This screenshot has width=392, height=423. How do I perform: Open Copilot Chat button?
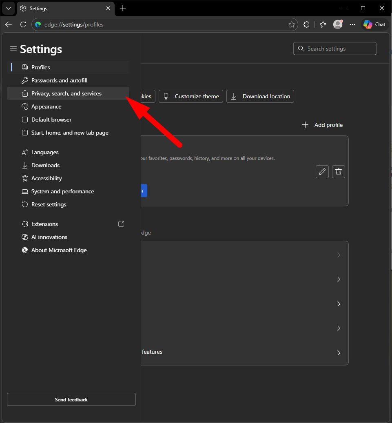pos(374,24)
